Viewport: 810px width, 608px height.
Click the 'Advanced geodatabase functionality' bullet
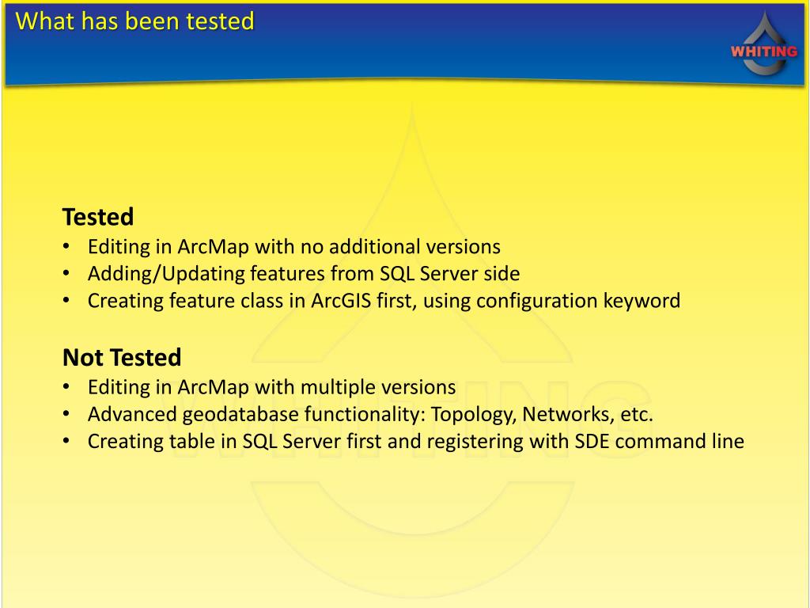tap(370, 414)
